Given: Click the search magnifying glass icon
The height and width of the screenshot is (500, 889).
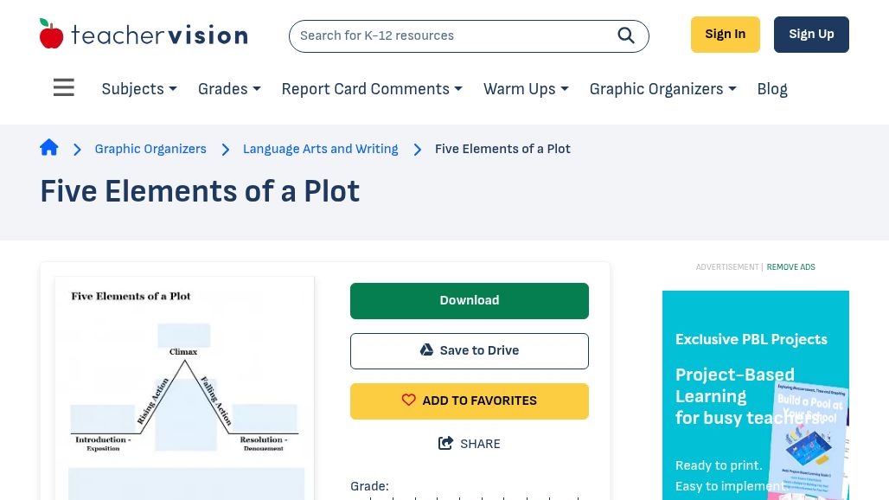Looking at the screenshot, I should [626, 35].
